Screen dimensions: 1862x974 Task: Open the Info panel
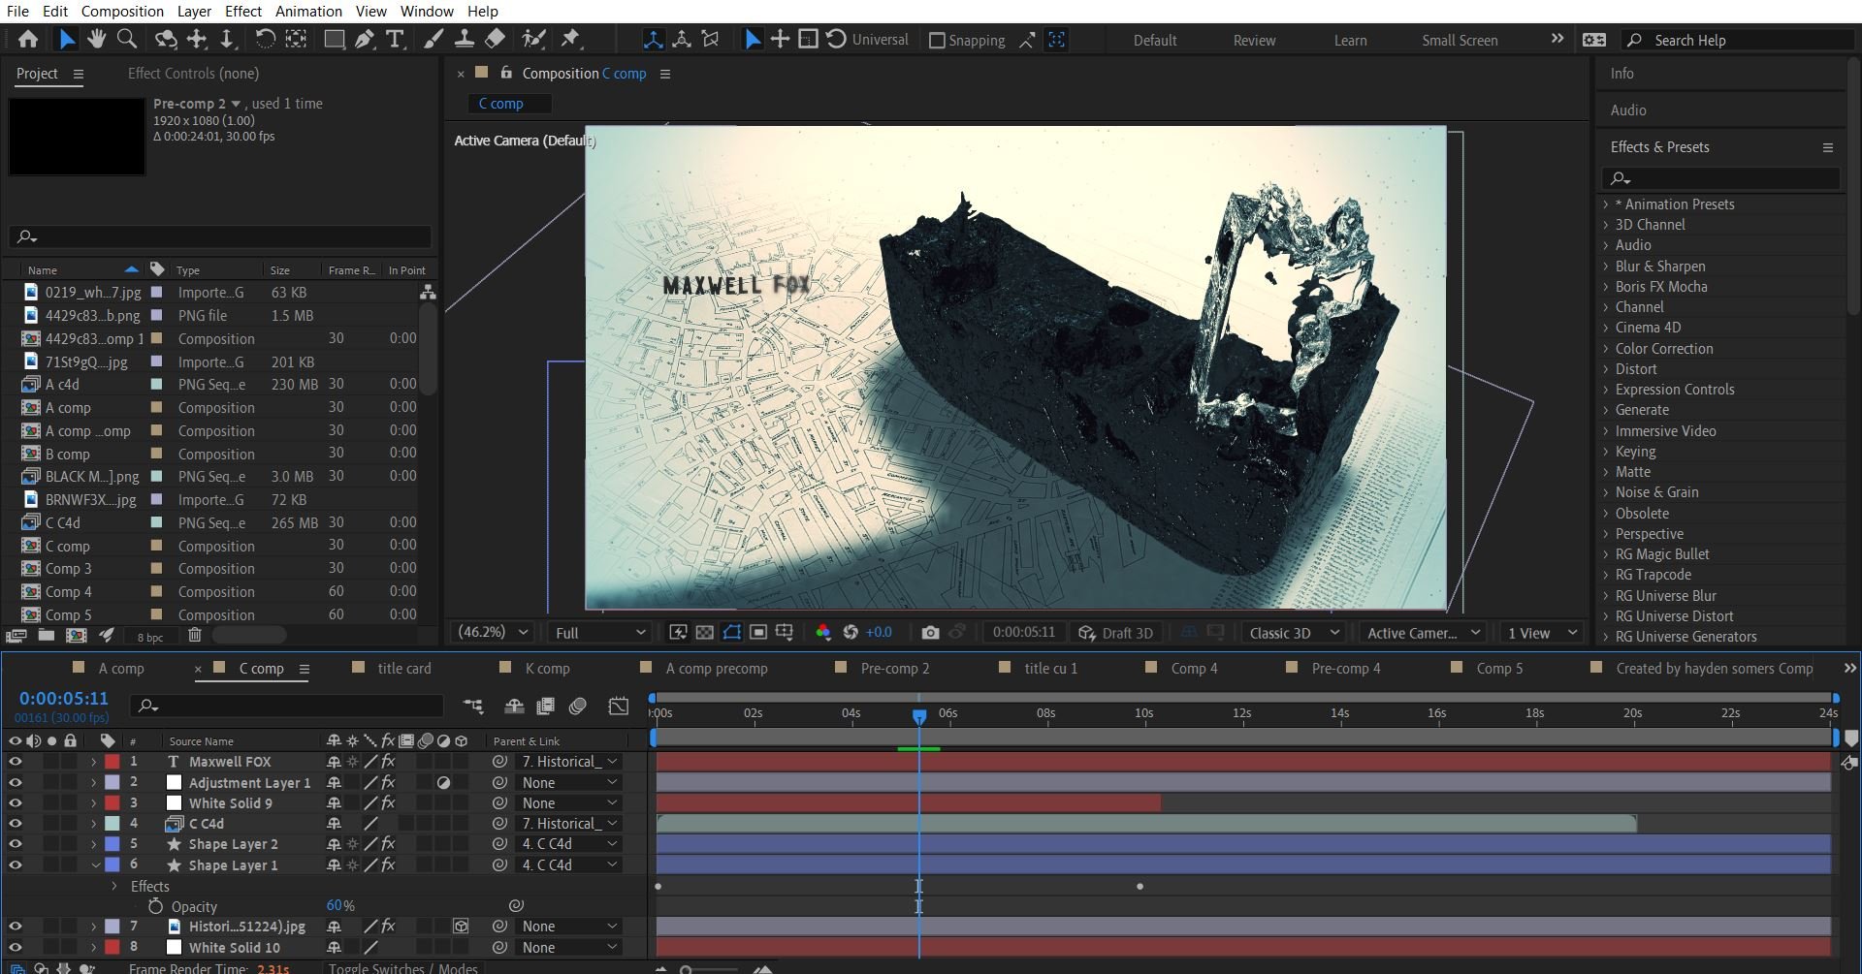point(1621,74)
